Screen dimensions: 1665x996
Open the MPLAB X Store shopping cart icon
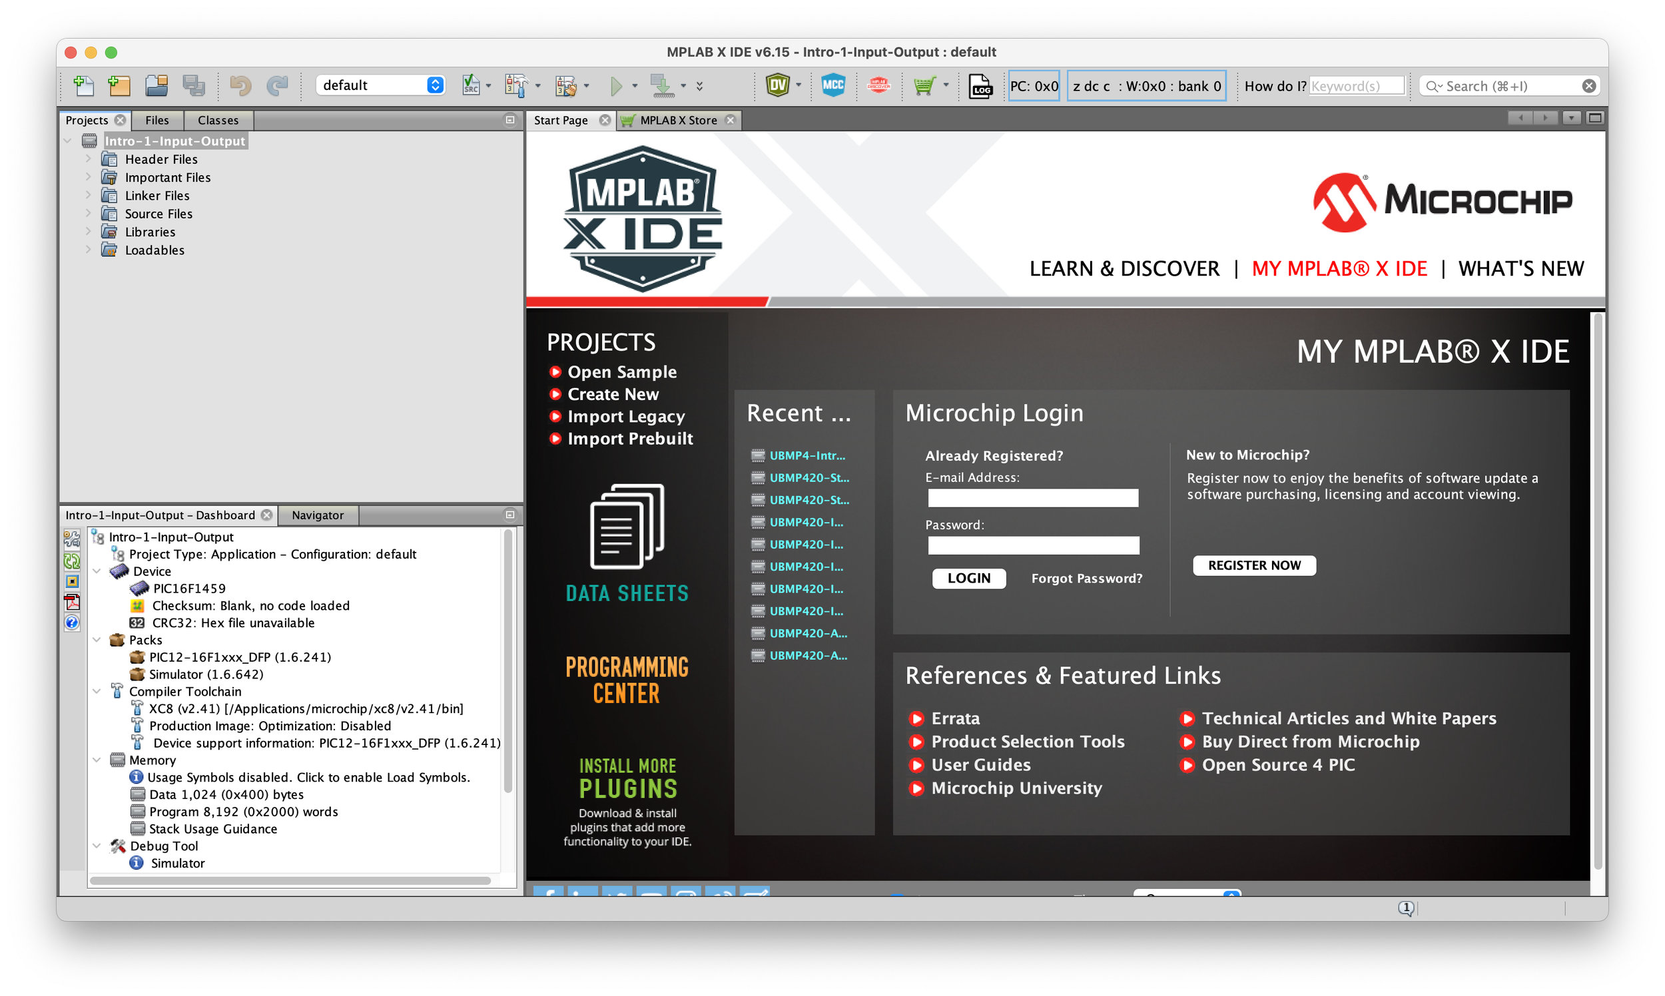(926, 85)
